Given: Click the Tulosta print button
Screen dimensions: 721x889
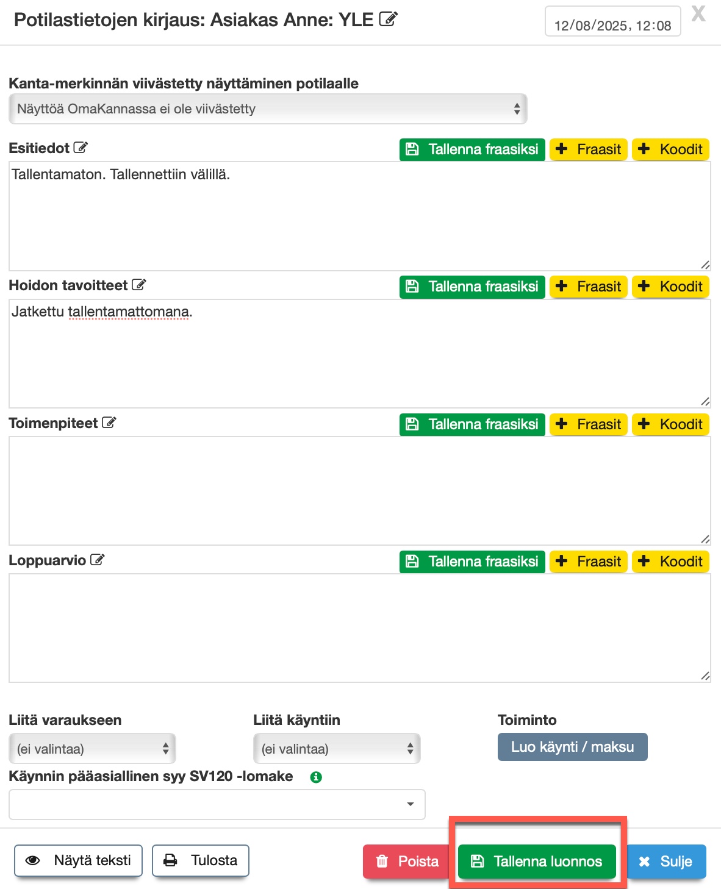Looking at the screenshot, I should click(x=201, y=860).
